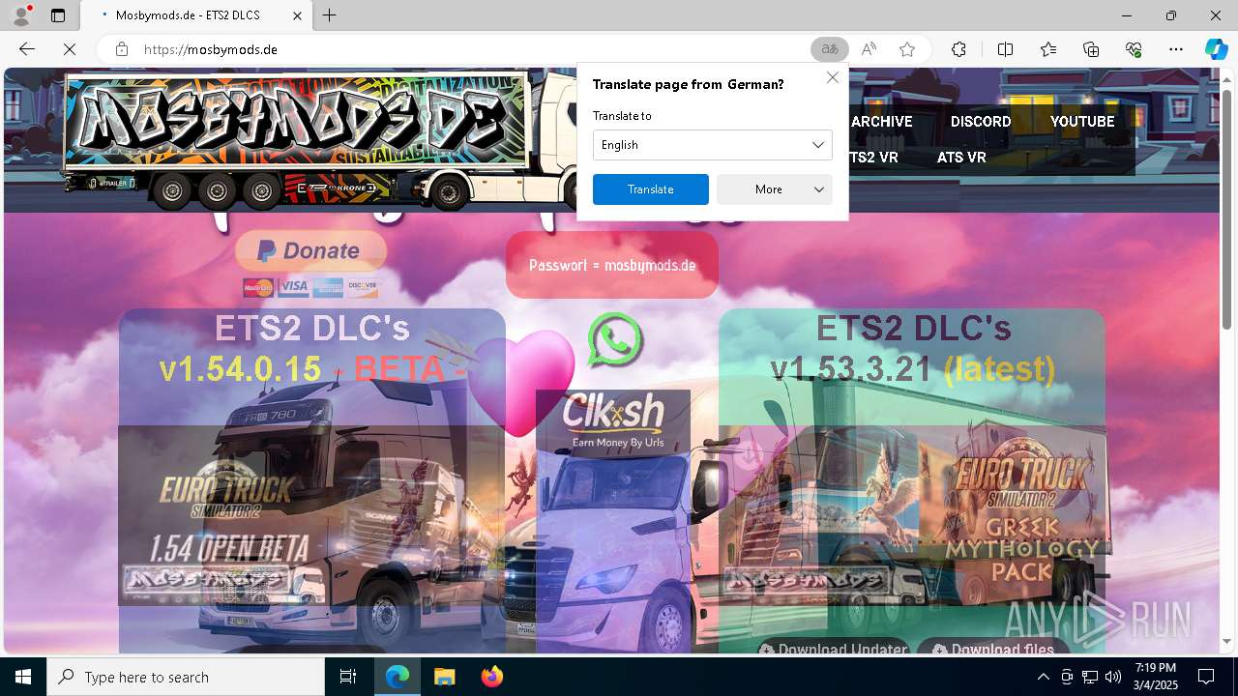Close the Mosbymods.de browser tab
1238x696 pixels.
297,15
